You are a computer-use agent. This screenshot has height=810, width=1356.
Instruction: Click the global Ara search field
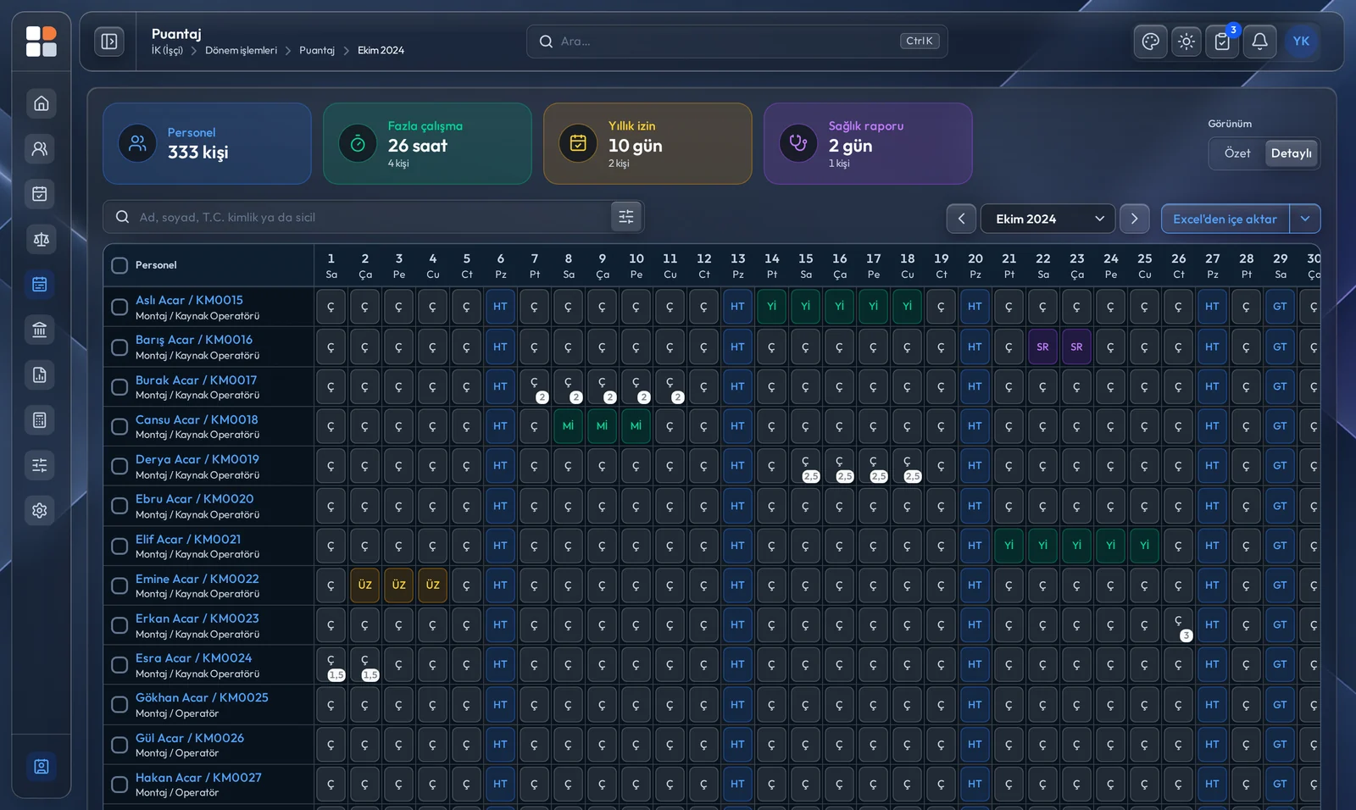(736, 42)
